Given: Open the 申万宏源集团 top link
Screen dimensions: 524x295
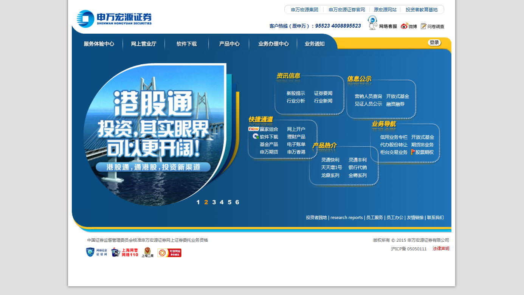Looking at the screenshot, I should [x=305, y=10].
